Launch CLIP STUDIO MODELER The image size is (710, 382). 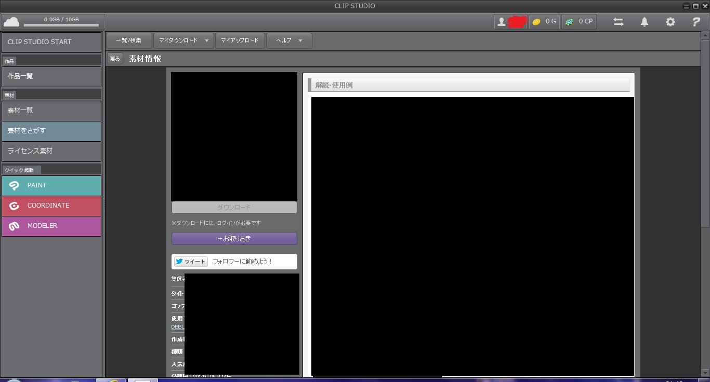coord(51,226)
